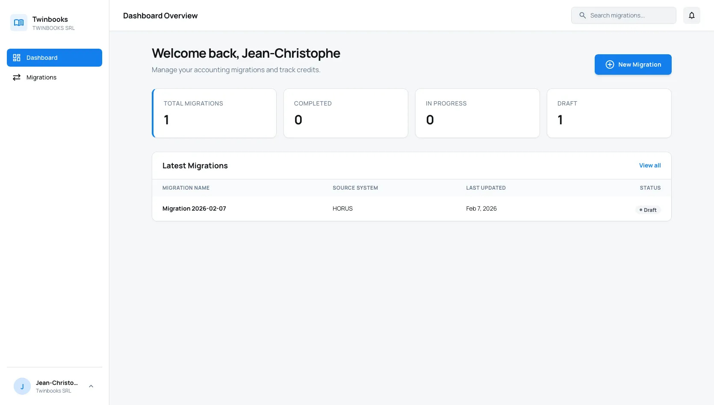Select the In Progress stats card

pyautogui.click(x=477, y=113)
